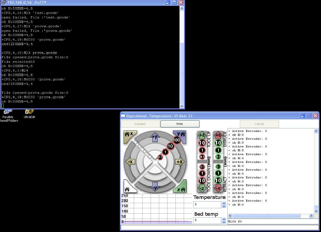Image resolution: width=321 pixels, height=232 pixels.
Task: Lower the tool 0.1 mm in the Z column
Action: coord(202,167)
